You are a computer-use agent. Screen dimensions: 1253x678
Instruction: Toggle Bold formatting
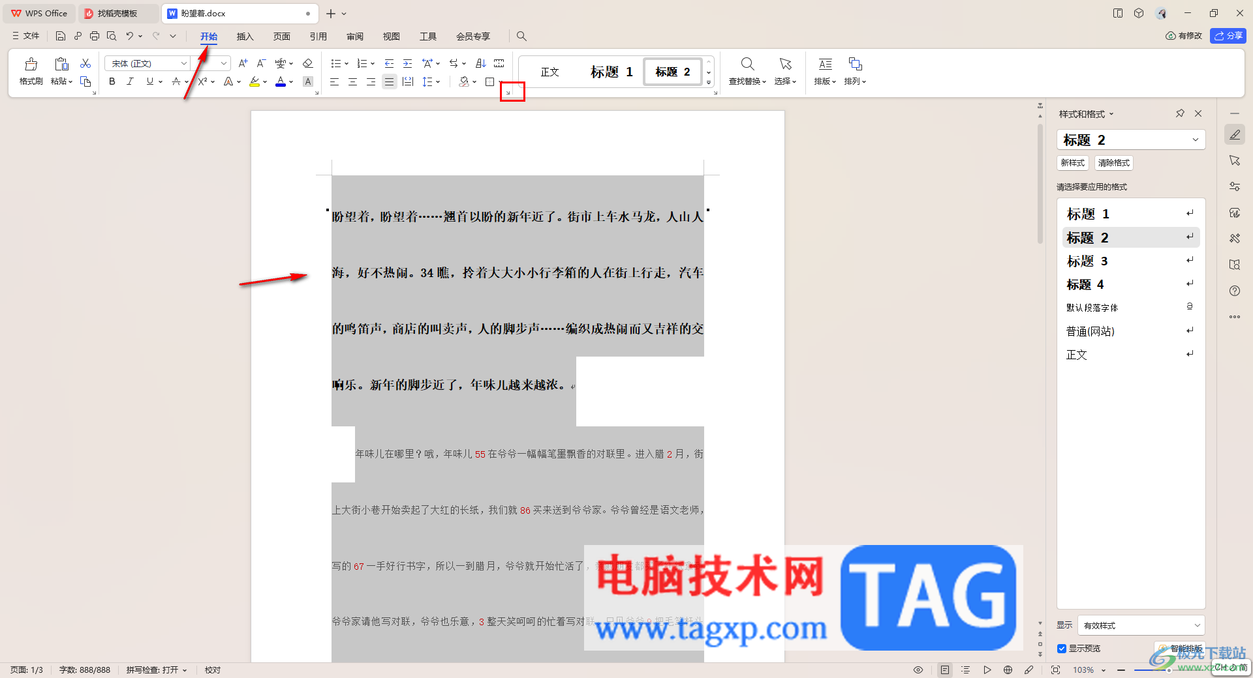click(x=112, y=81)
